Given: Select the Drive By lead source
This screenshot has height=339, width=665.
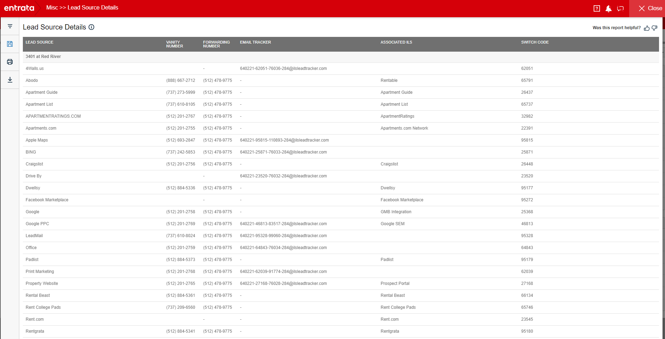Looking at the screenshot, I should coord(33,176).
